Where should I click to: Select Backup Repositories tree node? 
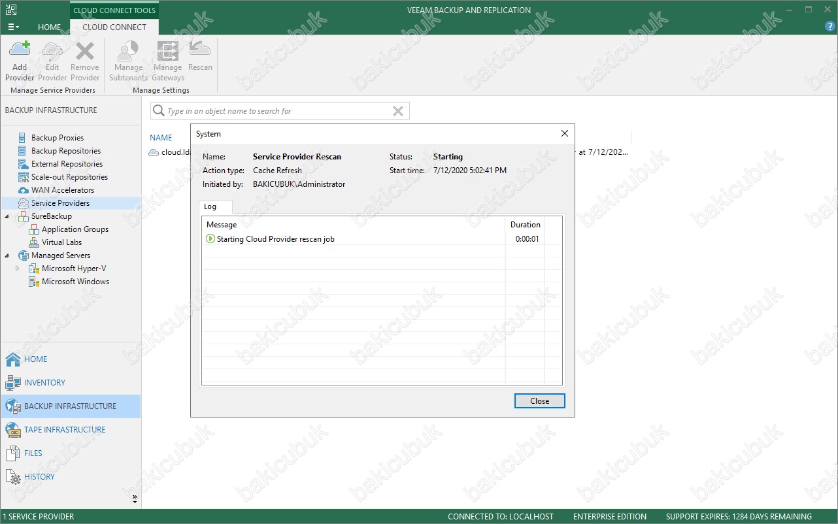point(66,151)
